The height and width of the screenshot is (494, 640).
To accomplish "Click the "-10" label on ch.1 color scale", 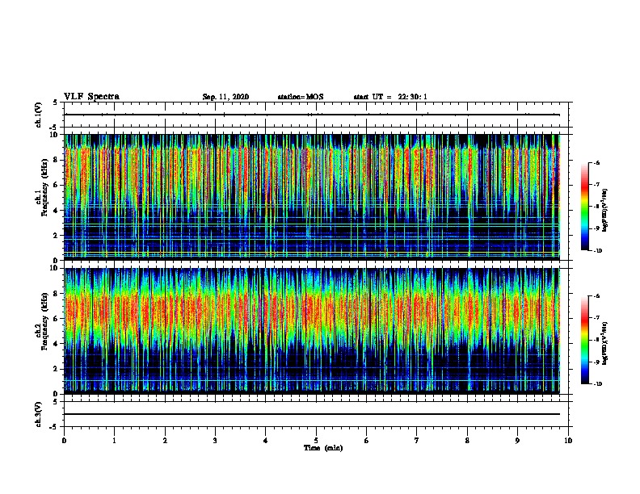I will pyautogui.click(x=598, y=251).
